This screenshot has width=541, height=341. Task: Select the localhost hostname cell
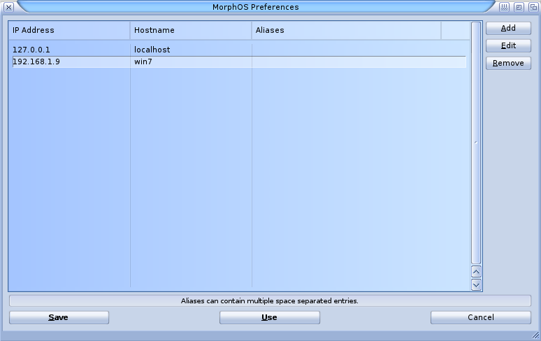[152, 50]
